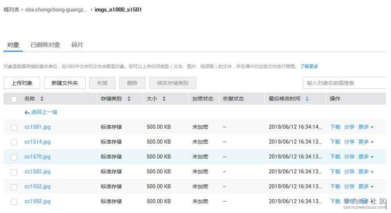The image size is (391, 213).
Task: Click the 修改存储类别 button
Action: pyautogui.click(x=172, y=83)
